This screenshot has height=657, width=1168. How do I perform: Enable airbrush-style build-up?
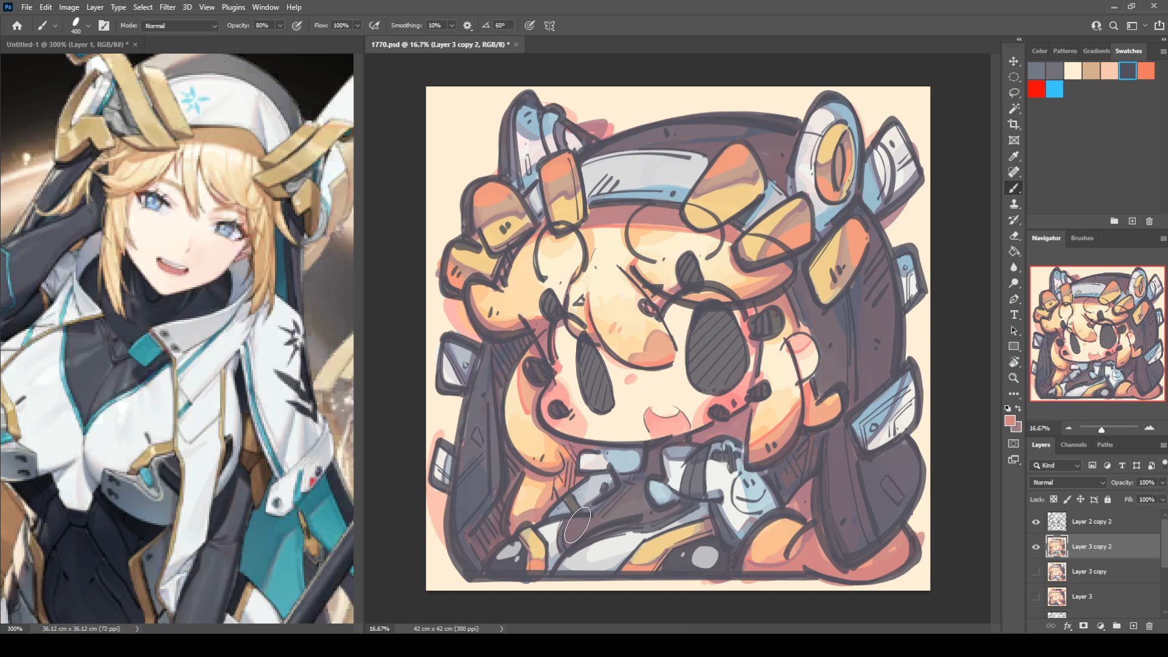pos(375,26)
